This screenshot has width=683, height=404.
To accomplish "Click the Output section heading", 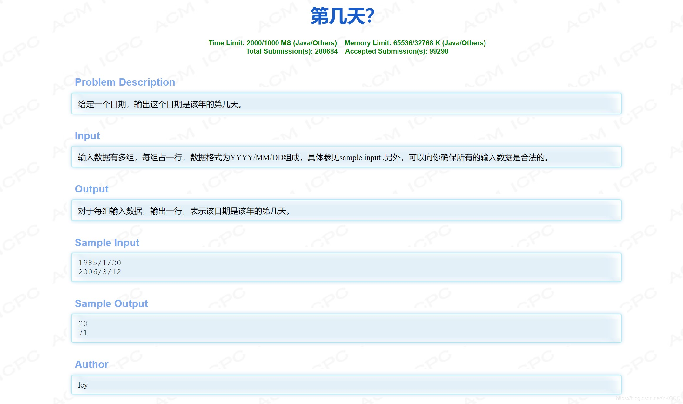I will click(x=91, y=189).
